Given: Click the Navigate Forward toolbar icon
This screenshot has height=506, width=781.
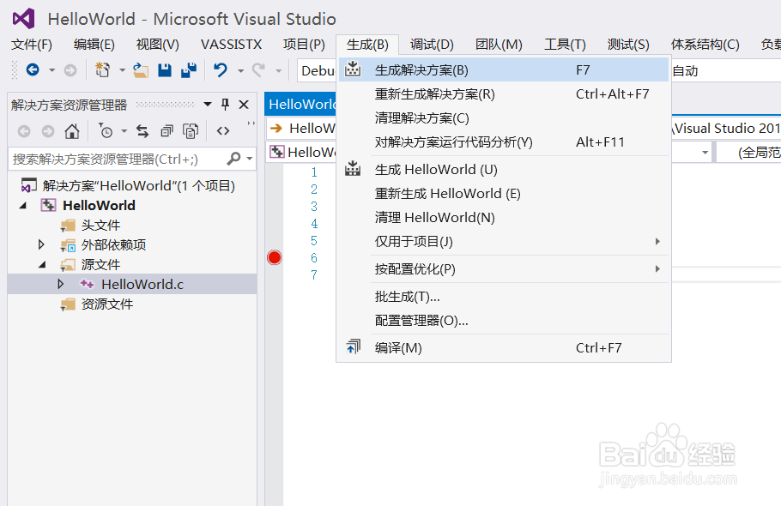Looking at the screenshot, I should pos(70,70).
